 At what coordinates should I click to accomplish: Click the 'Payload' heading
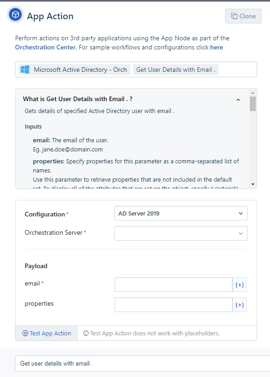point(36,266)
